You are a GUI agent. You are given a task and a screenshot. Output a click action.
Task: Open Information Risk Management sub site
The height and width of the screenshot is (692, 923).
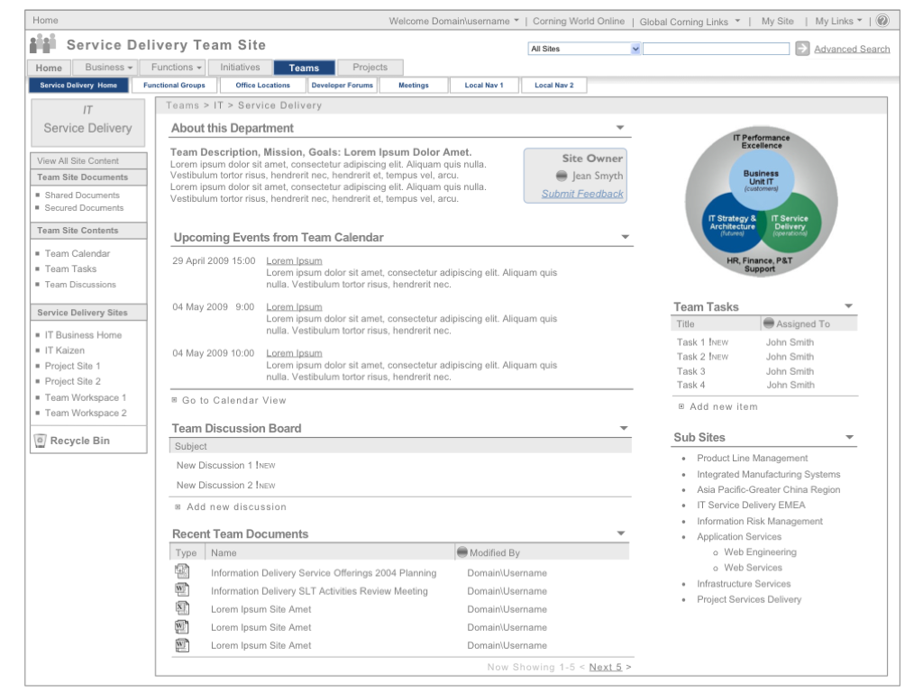(x=760, y=521)
